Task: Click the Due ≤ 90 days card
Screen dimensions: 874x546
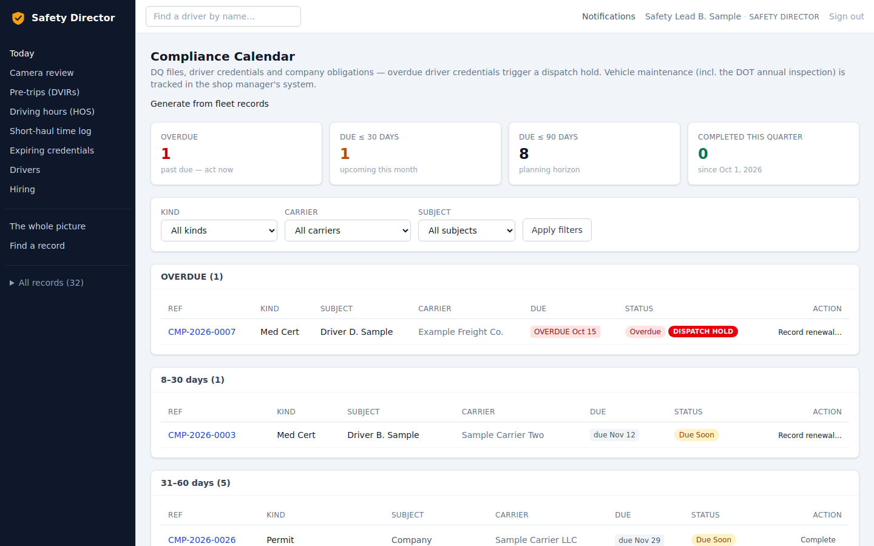Action: click(x=594, y=153)
